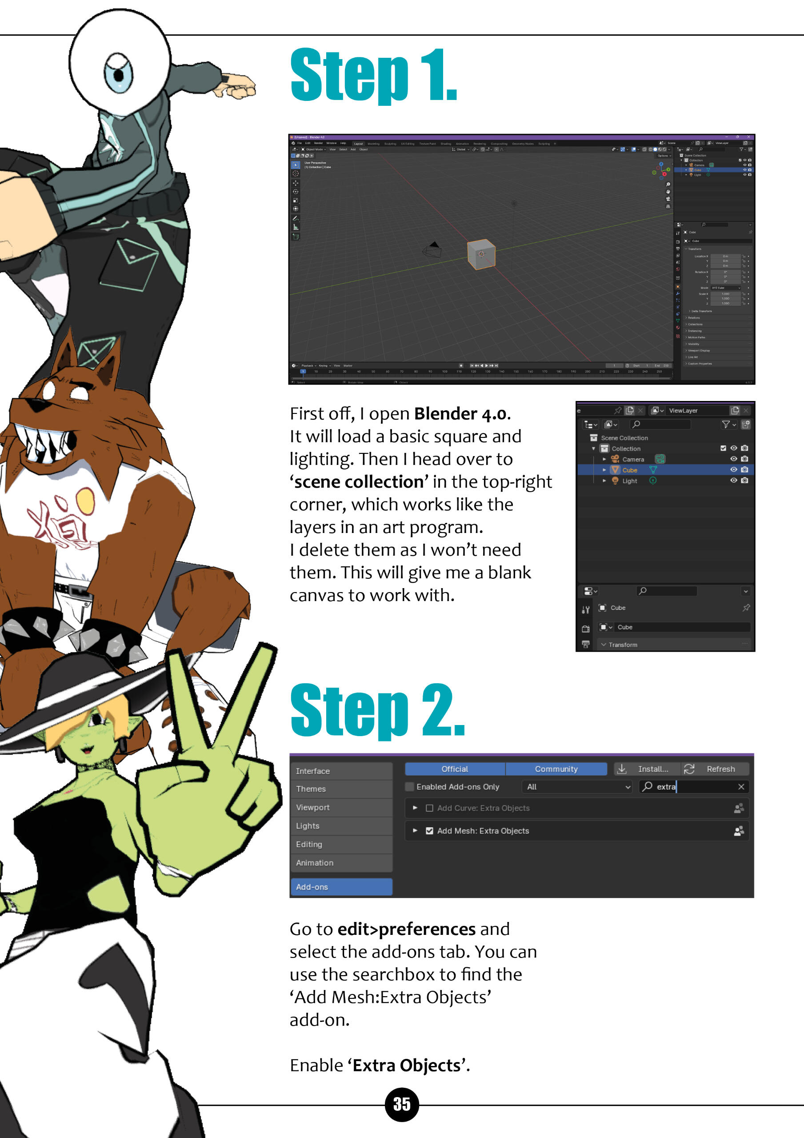Uncheck the Add Mesh: Extra Objects checkbox
Screen dimensions: 804x1138
tap(429, 831)
